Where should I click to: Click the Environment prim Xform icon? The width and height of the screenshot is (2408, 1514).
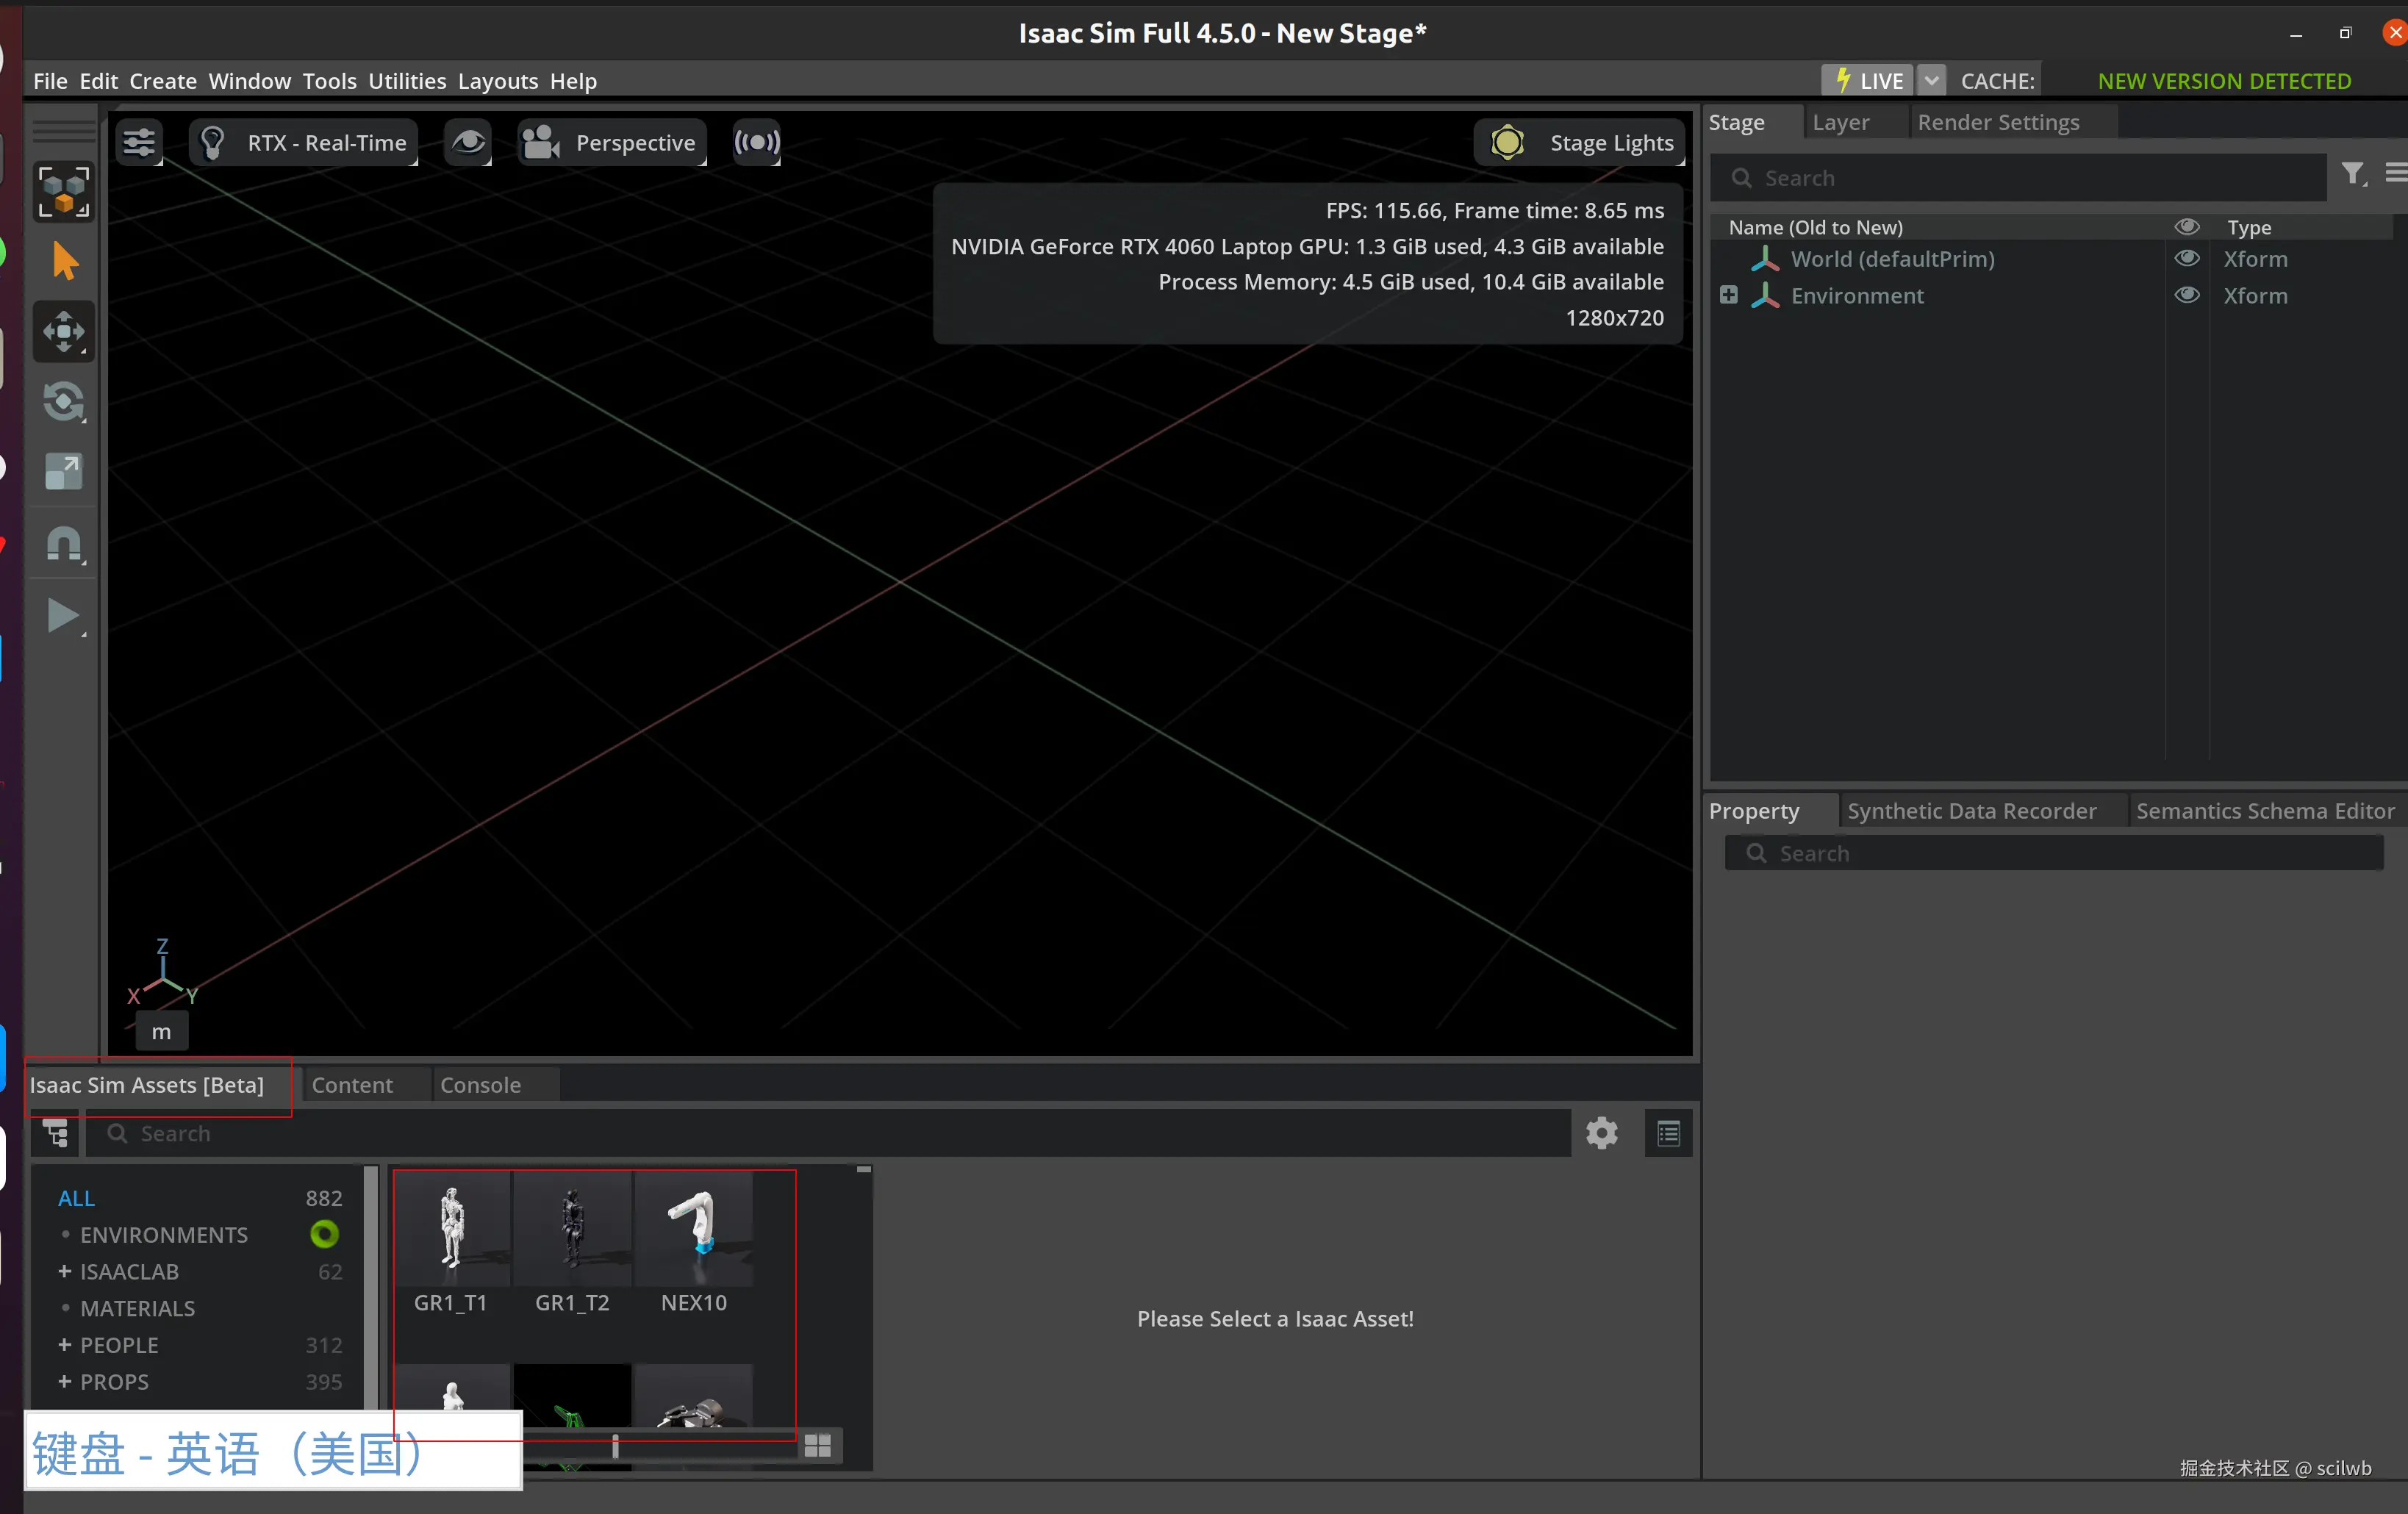[1765, 295]
